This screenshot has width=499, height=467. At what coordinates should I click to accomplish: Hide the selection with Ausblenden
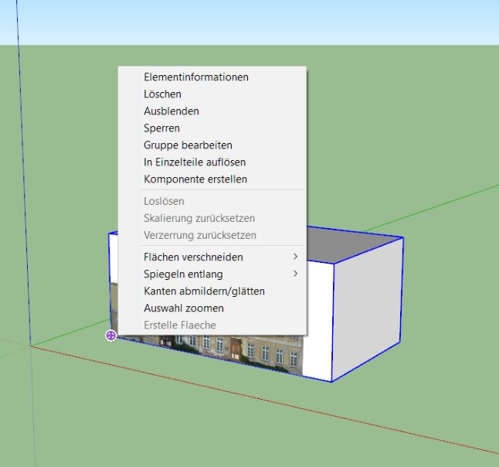171,111
